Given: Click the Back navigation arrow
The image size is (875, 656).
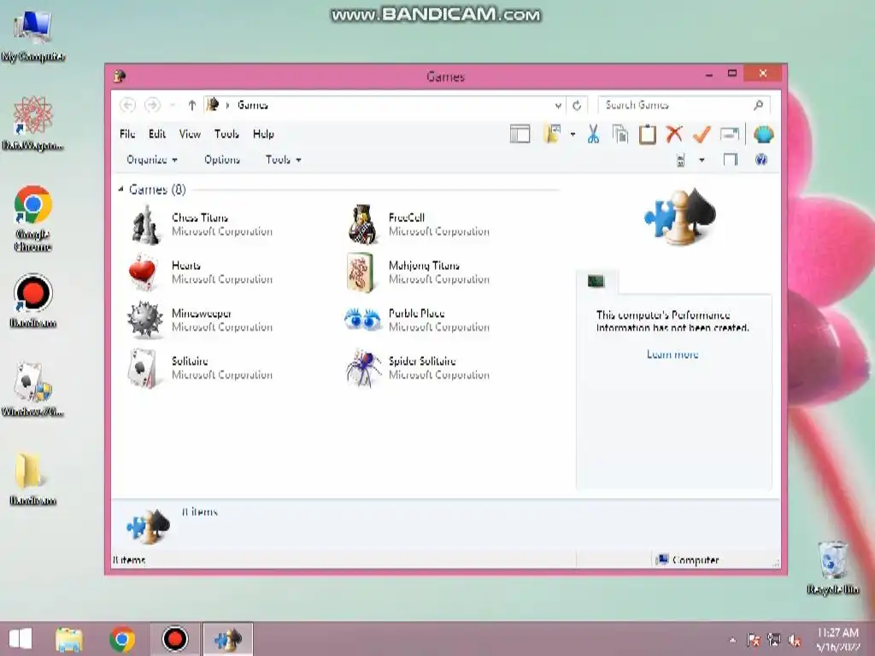Looking at the screenshot, I should pos(128,105).
